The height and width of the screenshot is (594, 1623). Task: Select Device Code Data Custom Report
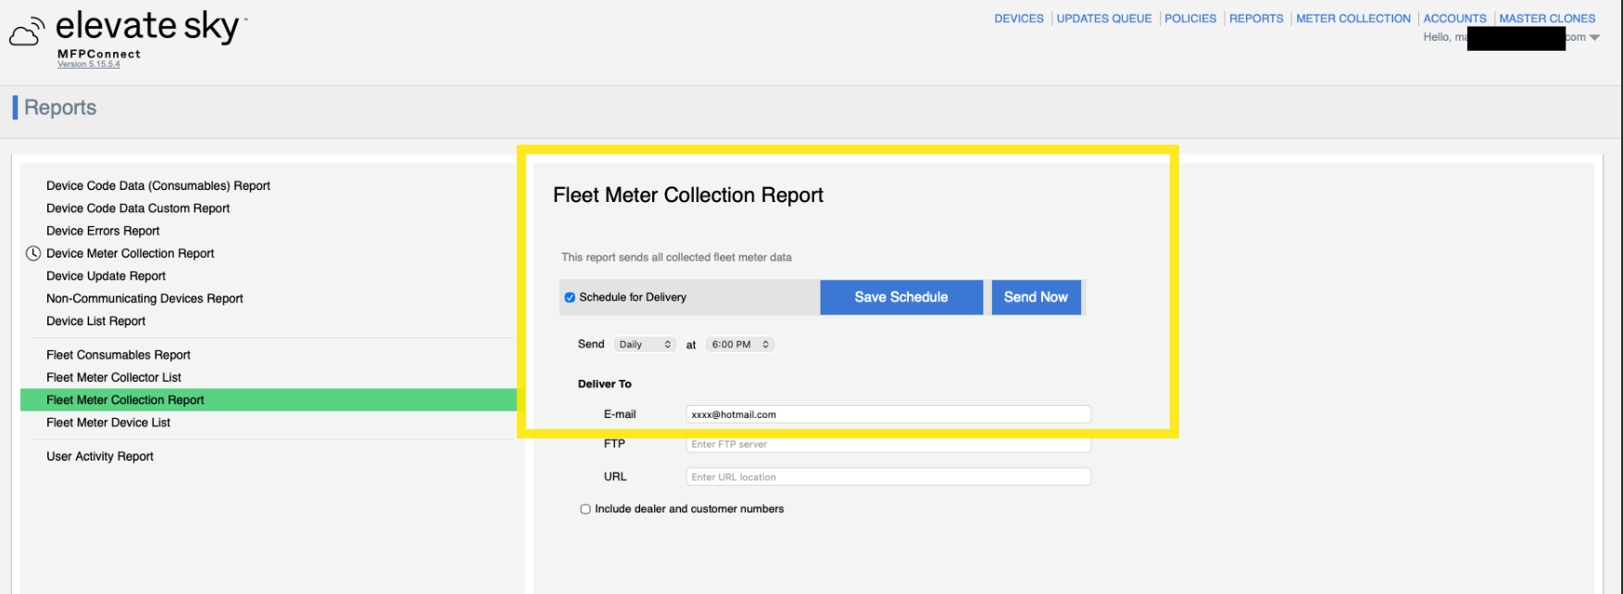pyautogui.click(x=138, y=209)
